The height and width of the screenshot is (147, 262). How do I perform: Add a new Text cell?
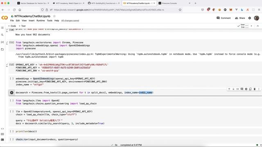(22, 26)
